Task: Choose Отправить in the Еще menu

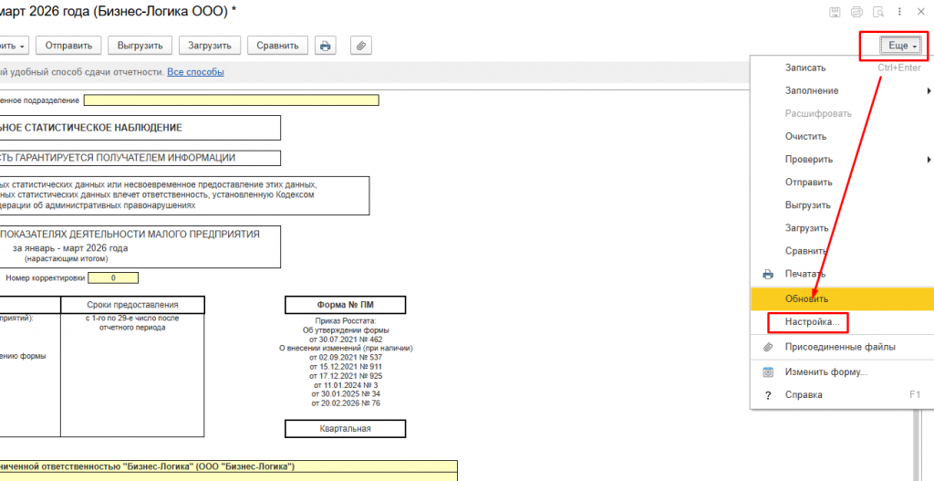Action: (x=842, y=183)
